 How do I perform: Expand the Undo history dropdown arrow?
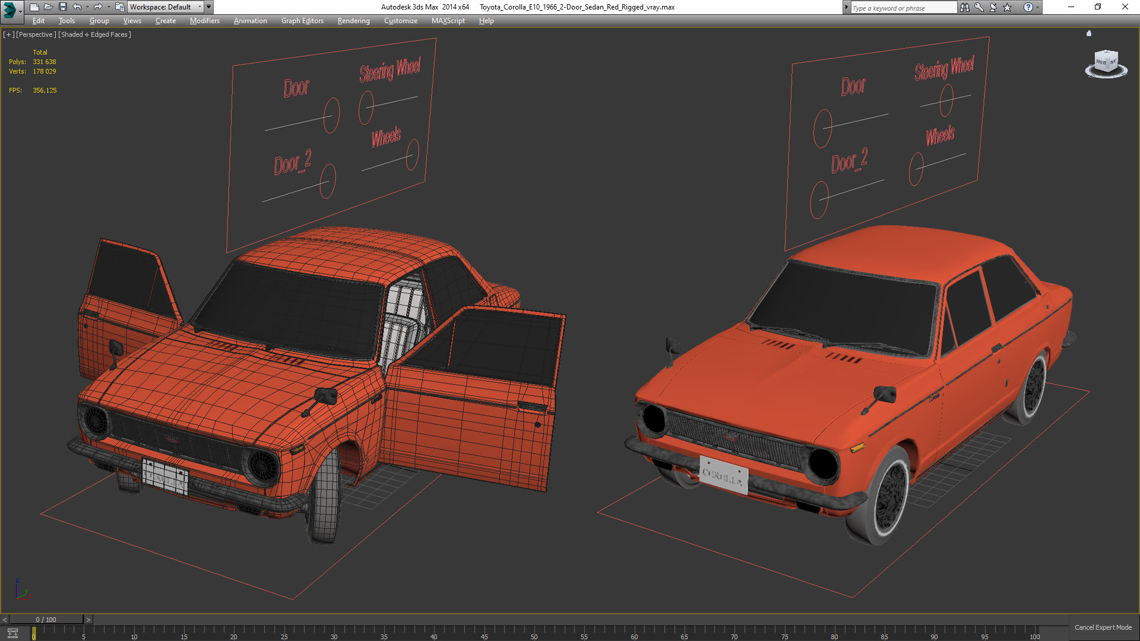coord(87,7)
